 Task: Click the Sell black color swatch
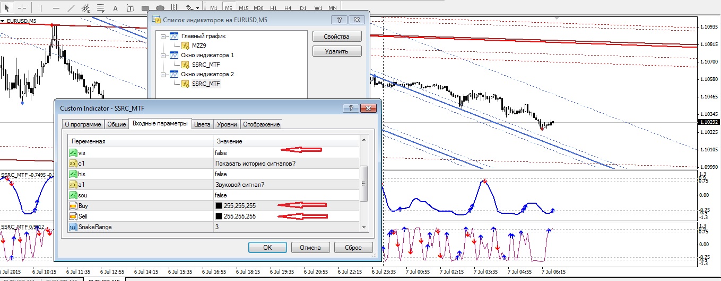[x=219, y=216]
